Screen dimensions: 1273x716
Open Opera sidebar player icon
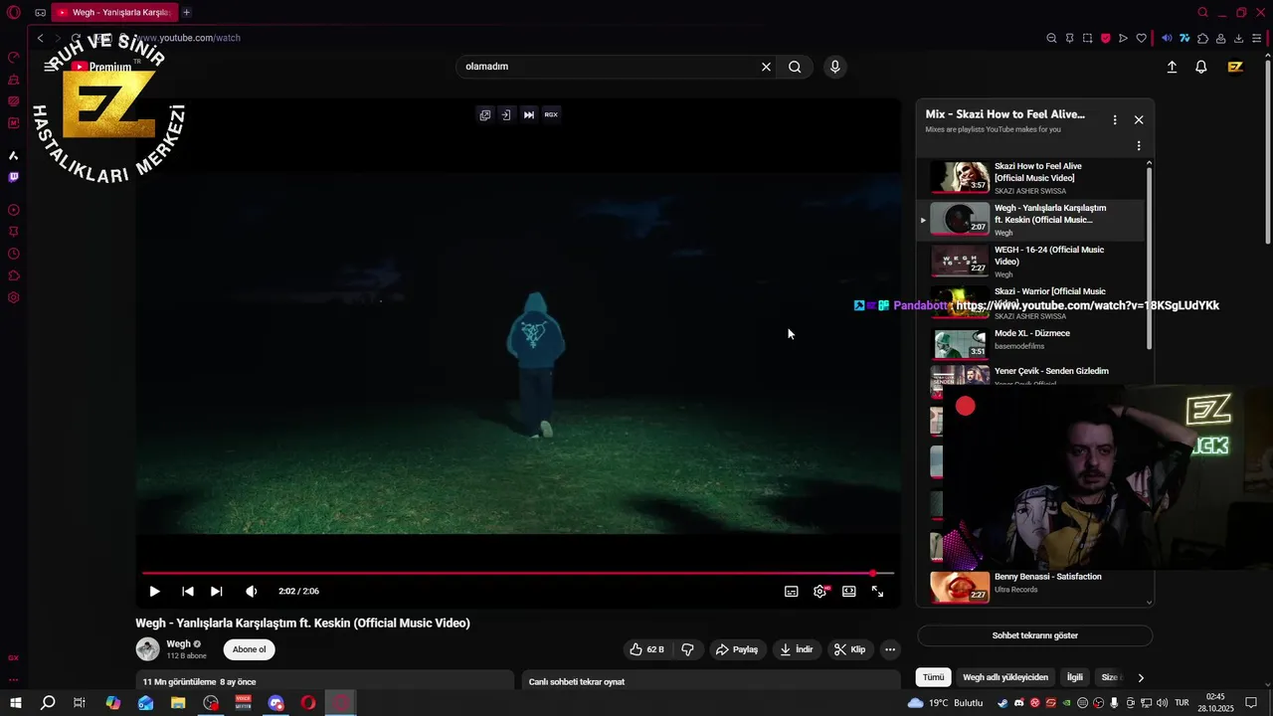(13, 210)
